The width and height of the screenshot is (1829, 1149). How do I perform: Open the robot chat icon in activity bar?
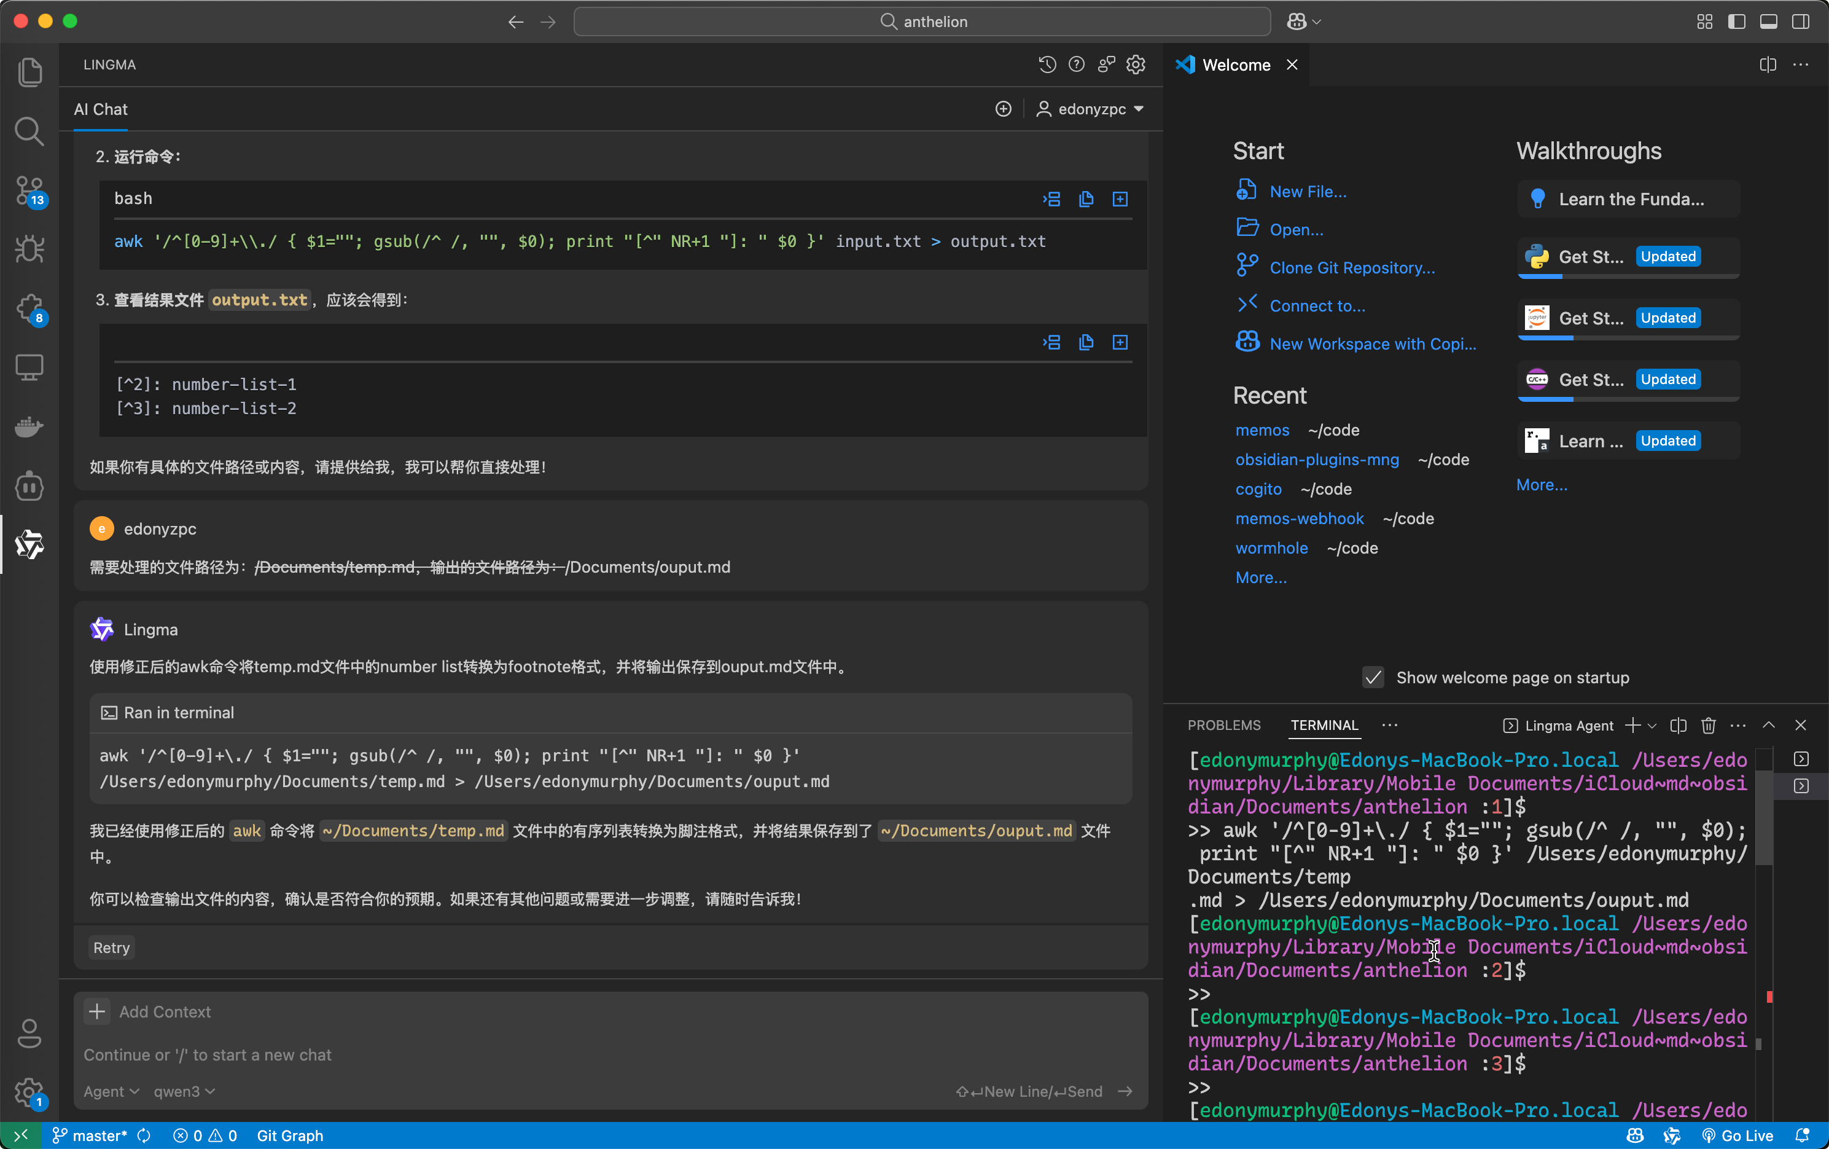29,487
